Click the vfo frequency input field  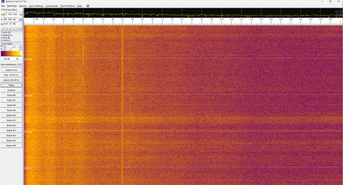click(x=11, y=15)
